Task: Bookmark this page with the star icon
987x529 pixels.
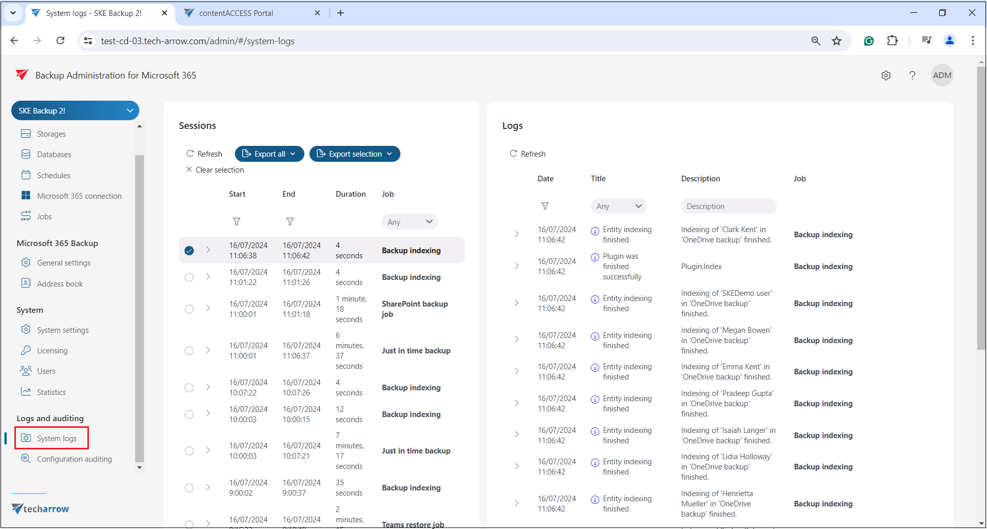Action: point(837,41)
